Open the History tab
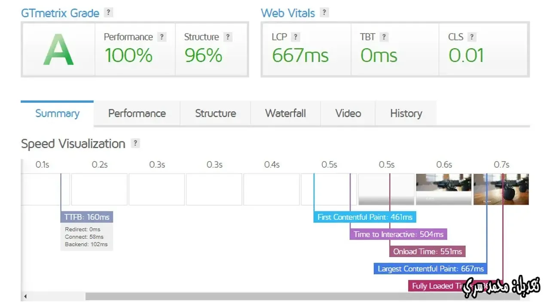550x307 pixels. [406, 113]
